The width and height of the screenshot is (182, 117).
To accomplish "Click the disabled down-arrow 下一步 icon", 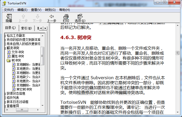I will coord(38,17).
